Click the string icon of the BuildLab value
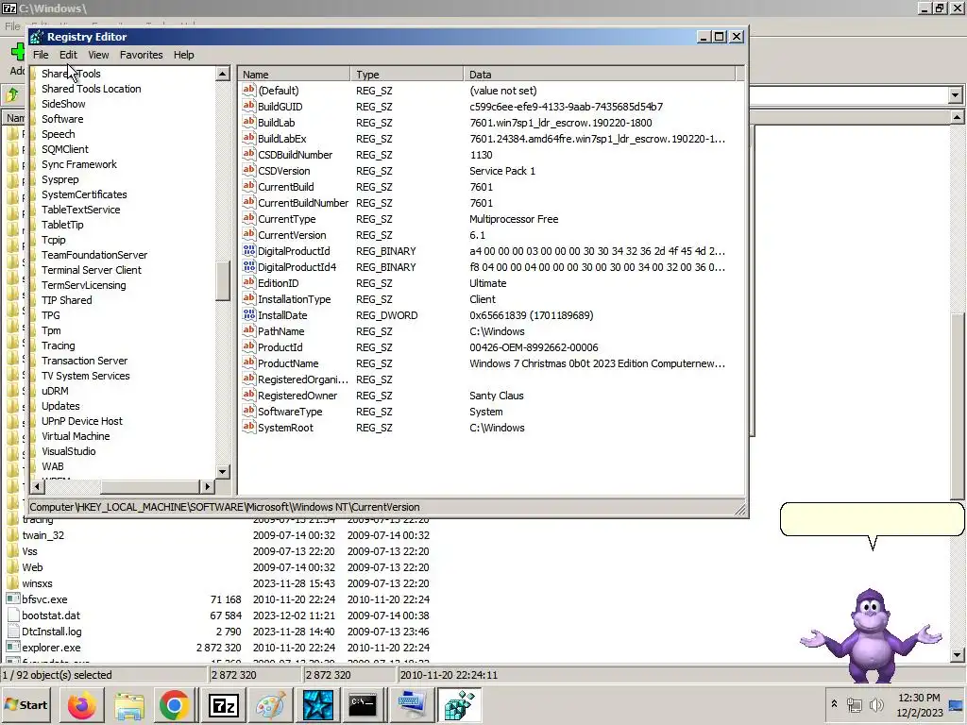The image size is (967, 725). pos(248,122)
